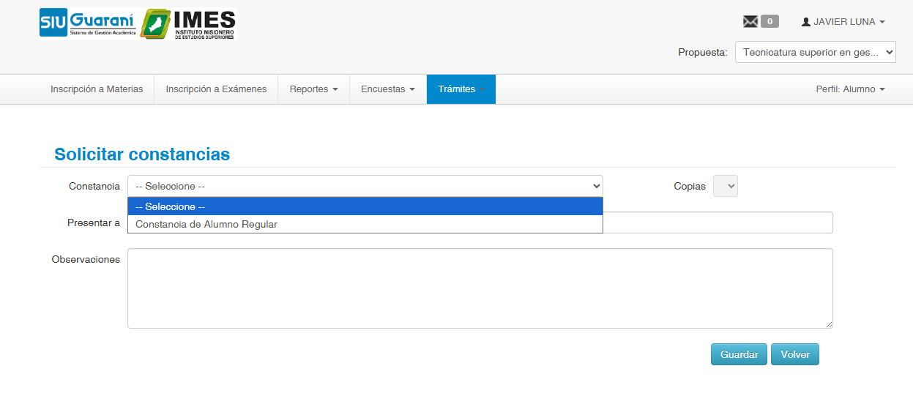Select Constancia de Alumno Regular option

pyautogui.click(x=365, y=225)
